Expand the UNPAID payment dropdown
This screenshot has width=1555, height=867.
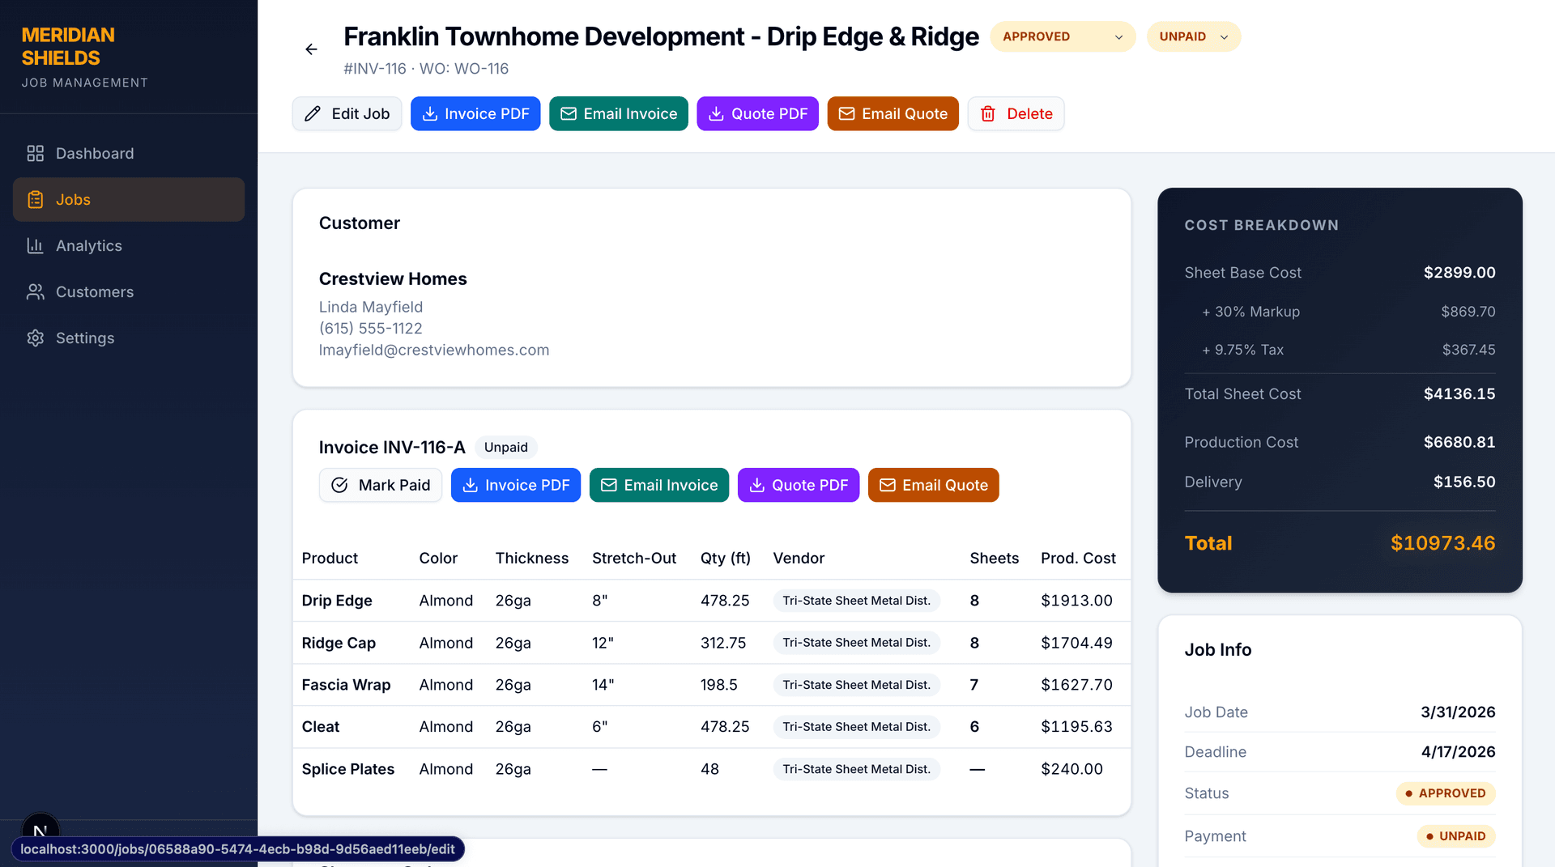(1193, 36)
